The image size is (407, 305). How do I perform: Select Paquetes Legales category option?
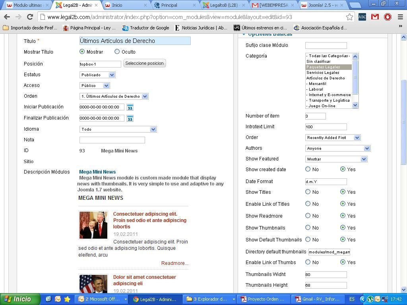point(329,67)
